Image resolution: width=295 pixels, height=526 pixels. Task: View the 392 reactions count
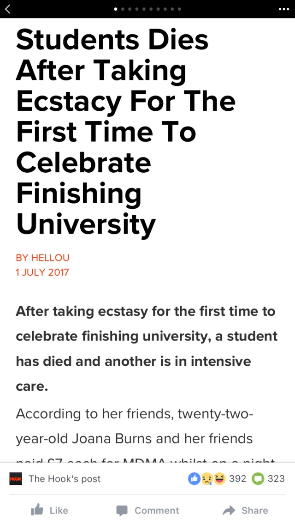[238, 479]
